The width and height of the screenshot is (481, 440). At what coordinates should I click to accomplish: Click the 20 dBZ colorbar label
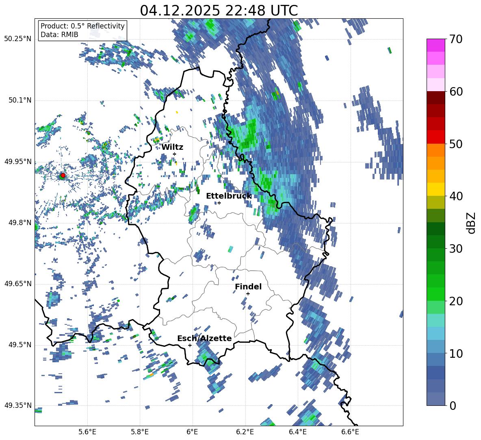456,301
